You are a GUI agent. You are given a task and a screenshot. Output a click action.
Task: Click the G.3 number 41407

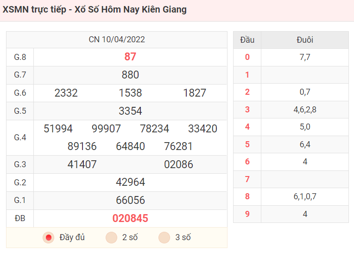point(82,164)
